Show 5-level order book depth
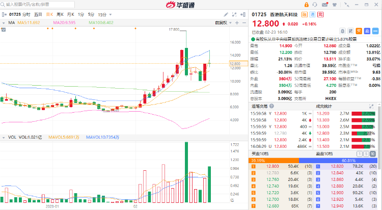 366,154
